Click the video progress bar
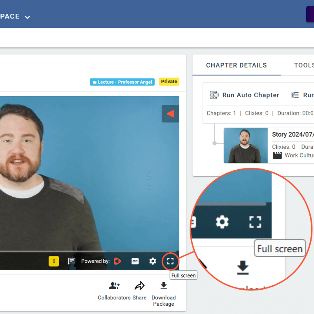Screen dimensions: 314x314 (x=88, y=251)
